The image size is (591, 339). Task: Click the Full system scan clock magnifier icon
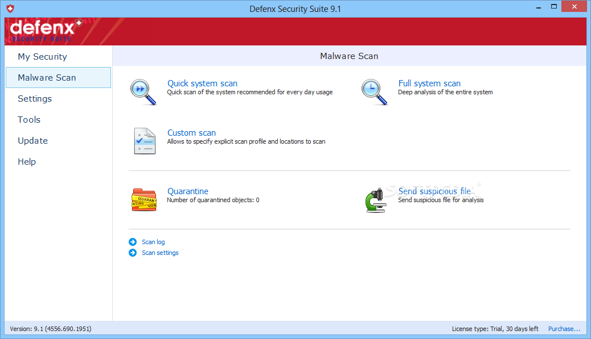(374, 92)
